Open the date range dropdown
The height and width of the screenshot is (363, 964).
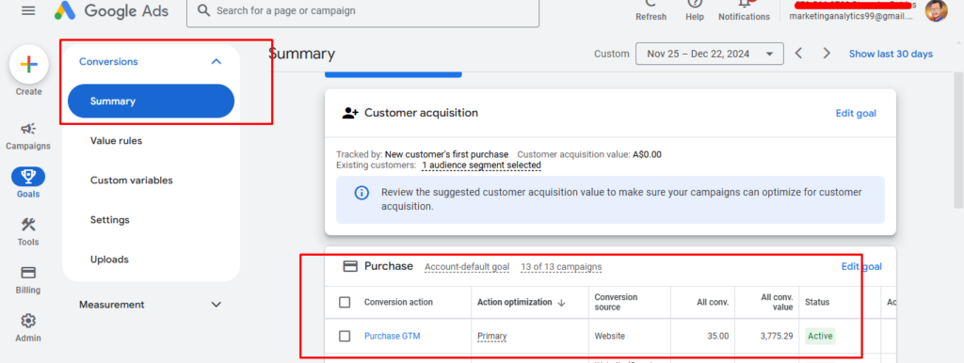pyautogui.click(x=710, y=54)
